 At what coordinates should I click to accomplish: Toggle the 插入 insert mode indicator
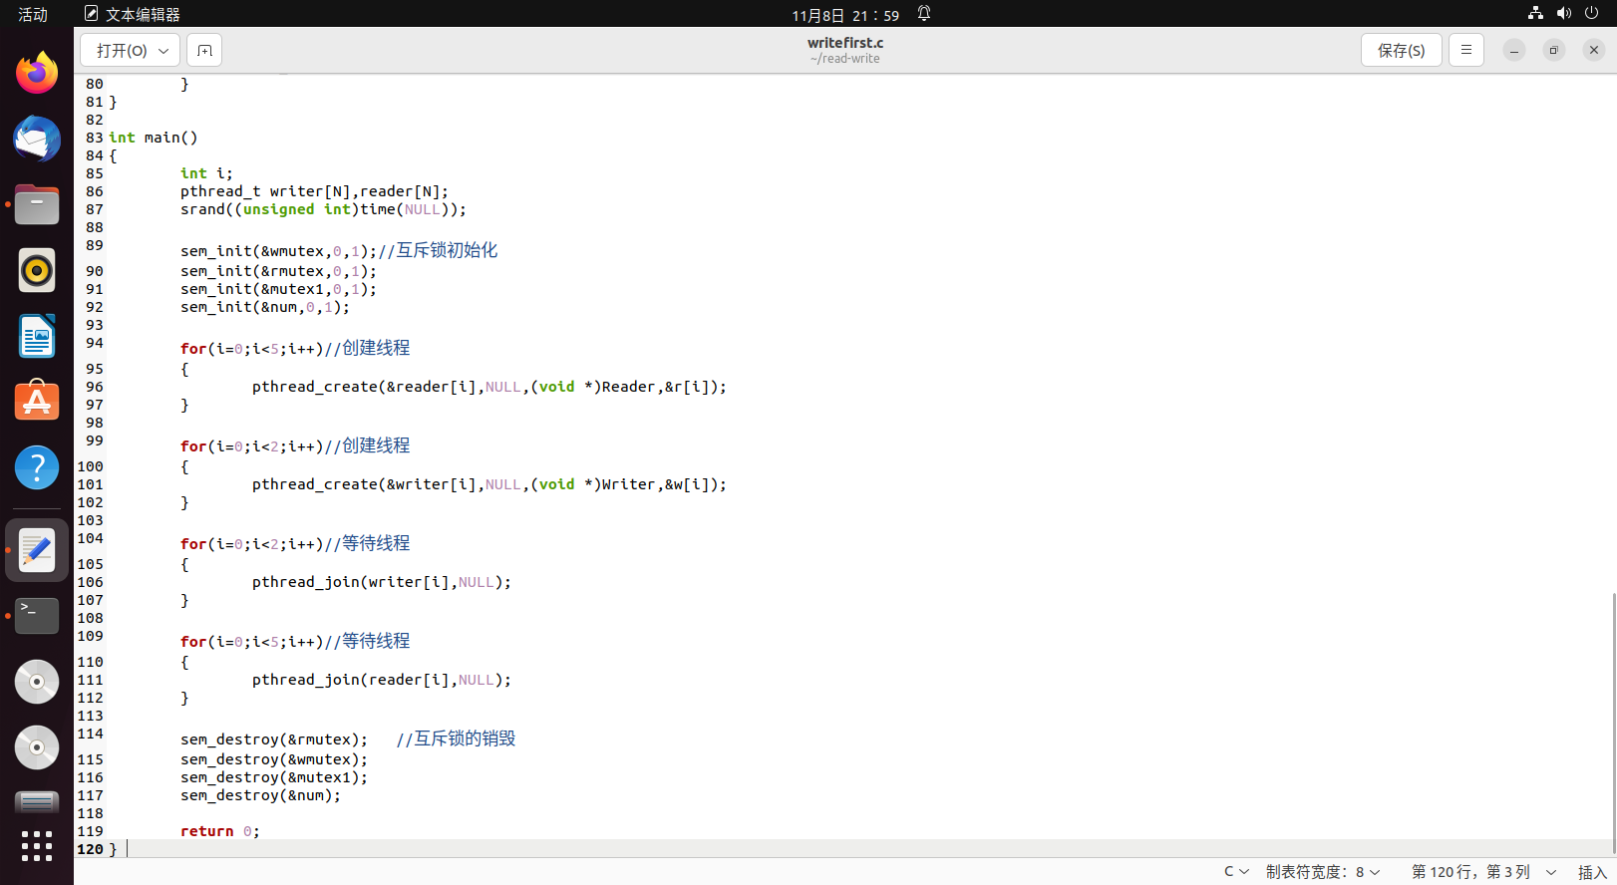(x=1592, y=872)
